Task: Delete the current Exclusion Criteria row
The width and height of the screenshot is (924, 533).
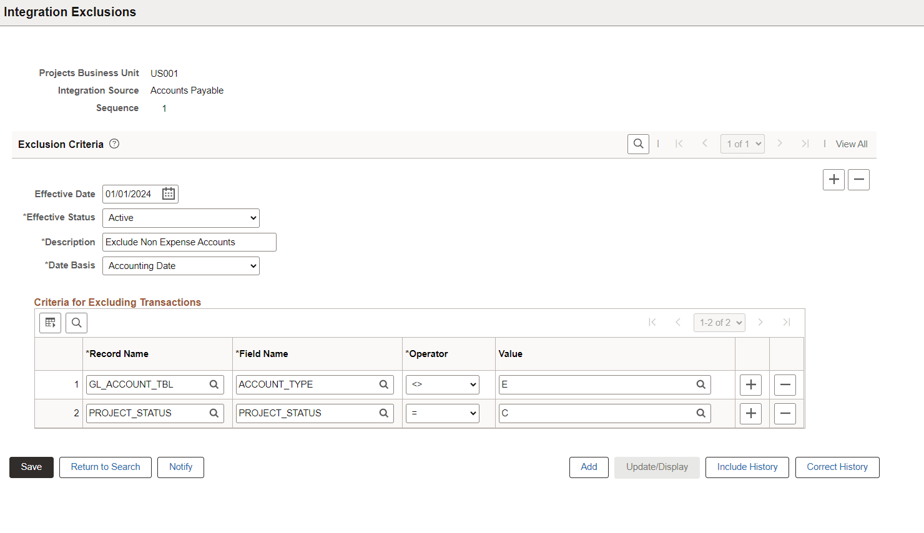Action: 858,180
